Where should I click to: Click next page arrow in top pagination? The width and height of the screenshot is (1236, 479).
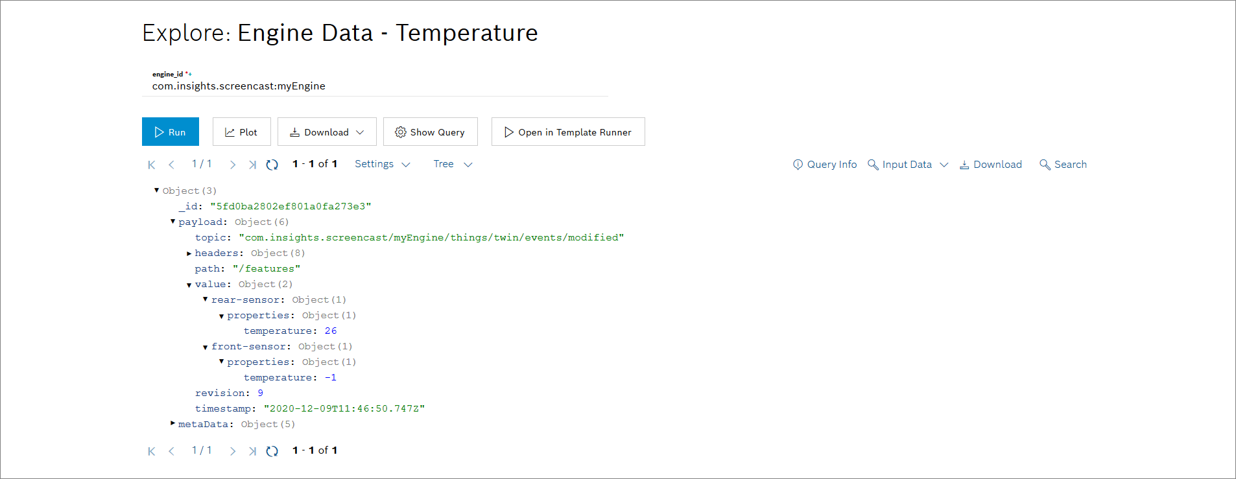232,165
